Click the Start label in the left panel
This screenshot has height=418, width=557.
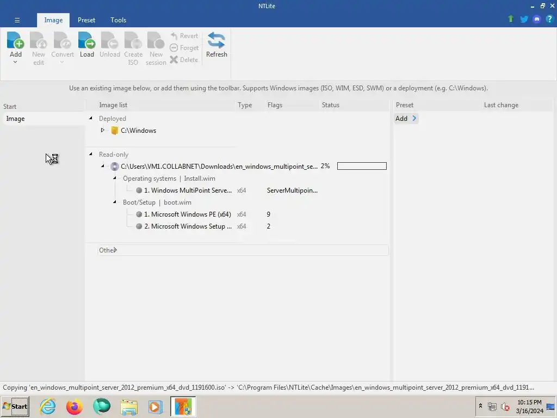pos(10,107)
